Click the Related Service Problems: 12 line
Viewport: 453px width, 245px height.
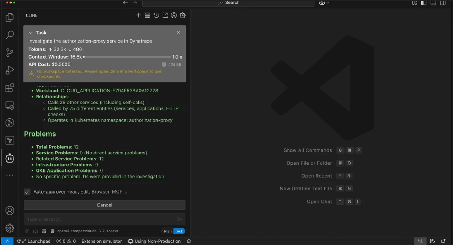pyautogui.click(x=70, y=159)
